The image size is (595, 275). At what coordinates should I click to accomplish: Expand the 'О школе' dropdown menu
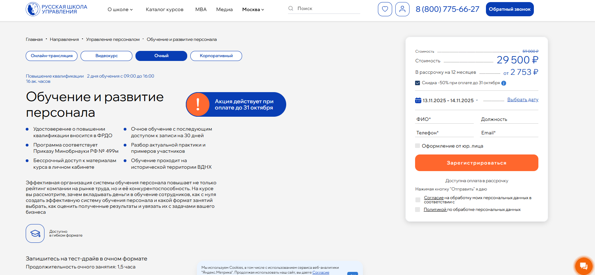pyautogui.click(x=120, y=9)
